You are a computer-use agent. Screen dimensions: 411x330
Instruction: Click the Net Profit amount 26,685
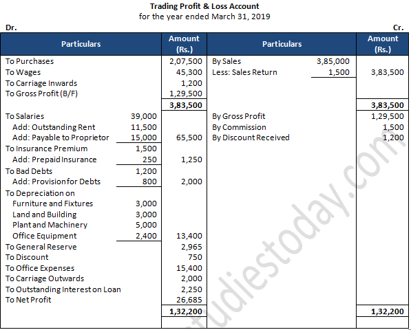click(x=189, y=300)
